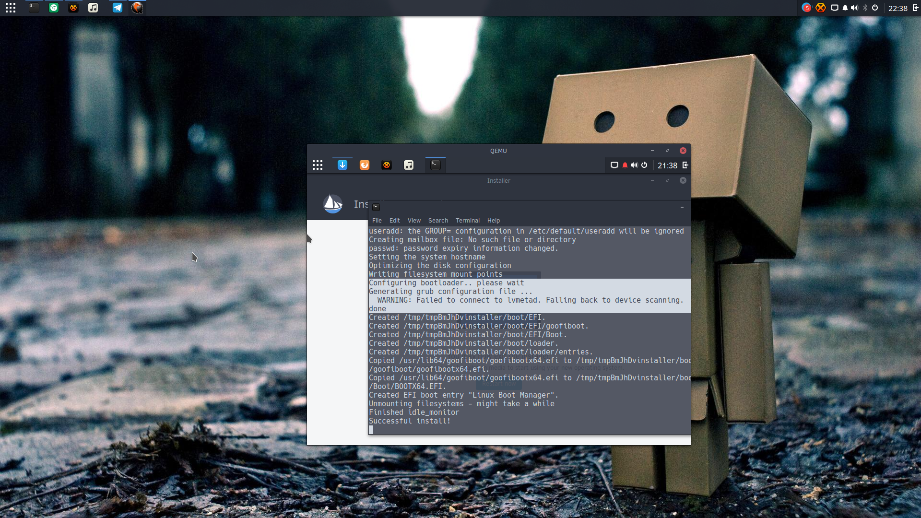Maximize the QEMU window
921x518 pixels.
[668, 151]
